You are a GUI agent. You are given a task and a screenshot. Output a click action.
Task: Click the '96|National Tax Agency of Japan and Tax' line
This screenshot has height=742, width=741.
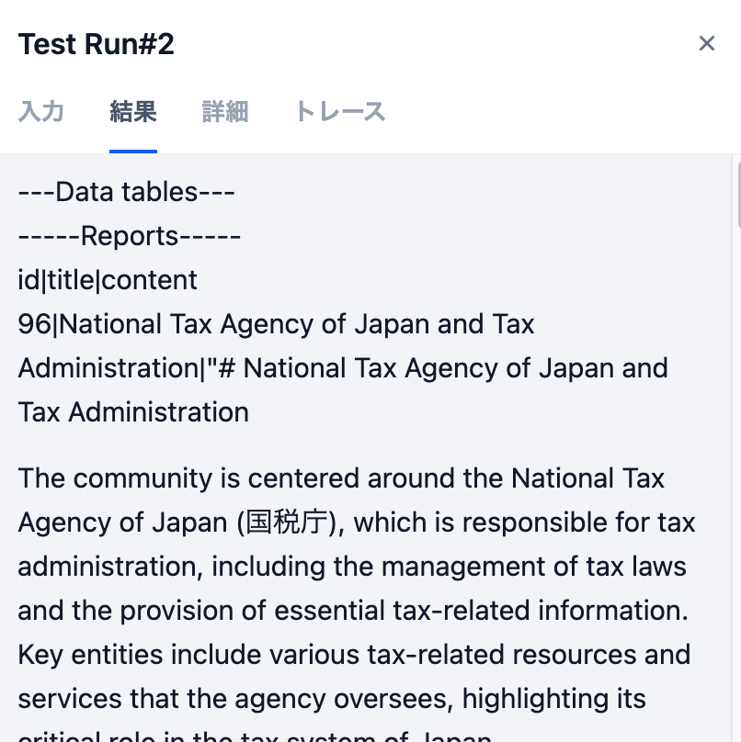276,324
